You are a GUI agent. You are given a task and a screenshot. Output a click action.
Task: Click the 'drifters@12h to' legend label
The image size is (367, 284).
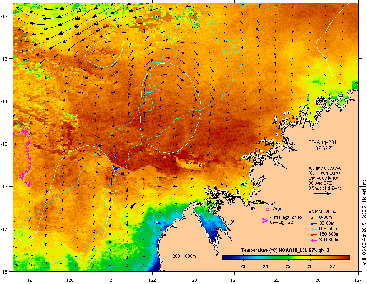tap(286, 217)
